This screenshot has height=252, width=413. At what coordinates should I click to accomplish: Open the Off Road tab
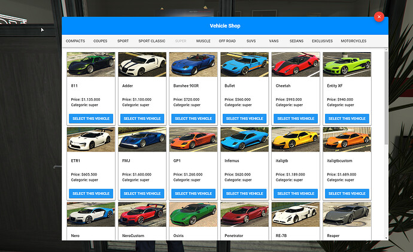point(227,41)
